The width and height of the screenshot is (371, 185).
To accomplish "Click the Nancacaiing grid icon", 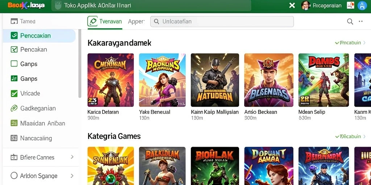I will (x=14, y=138).
